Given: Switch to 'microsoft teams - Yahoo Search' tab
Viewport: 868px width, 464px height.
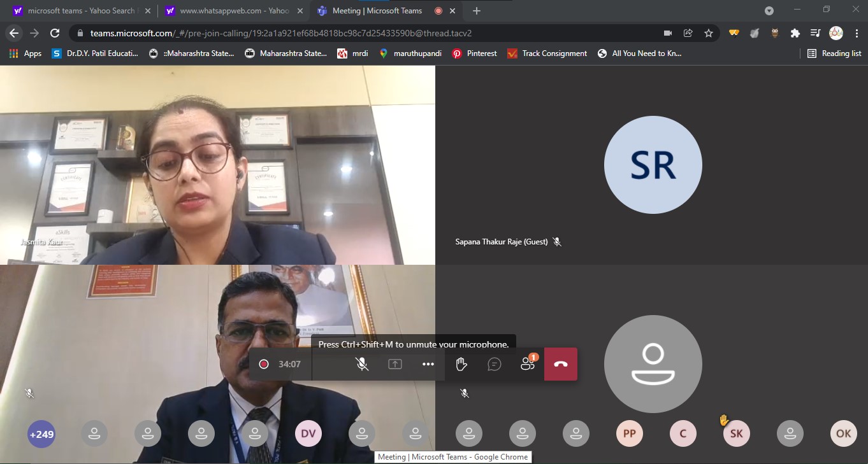Looking at the screenshot, I should [81, 11].
